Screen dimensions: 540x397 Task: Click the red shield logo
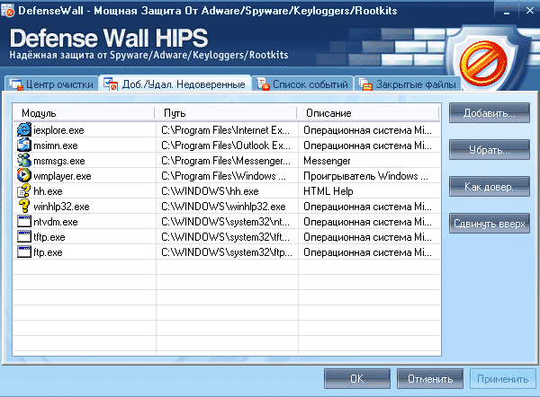pos(483,64)
